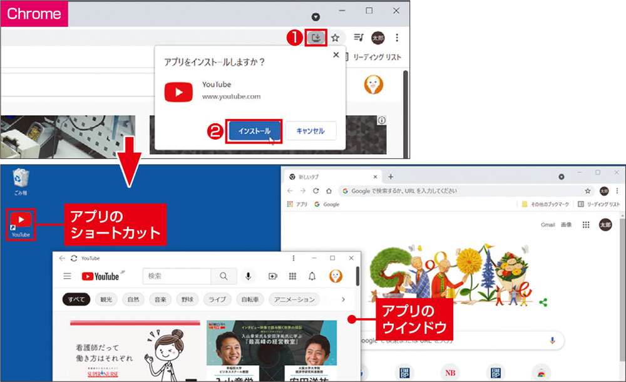Open the 画像 link on Google page
The image size is (626, 382).
[566, 225]
